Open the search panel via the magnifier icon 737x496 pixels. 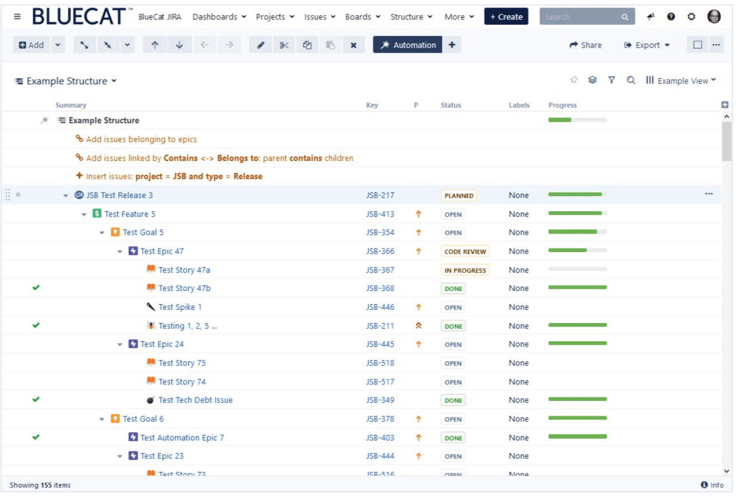click(630, 80)
